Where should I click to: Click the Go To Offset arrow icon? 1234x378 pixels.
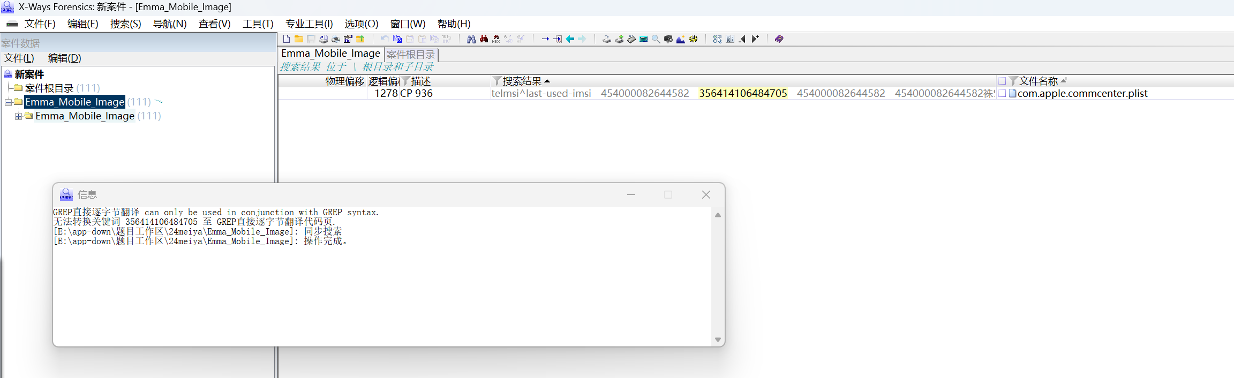(545, 39)
